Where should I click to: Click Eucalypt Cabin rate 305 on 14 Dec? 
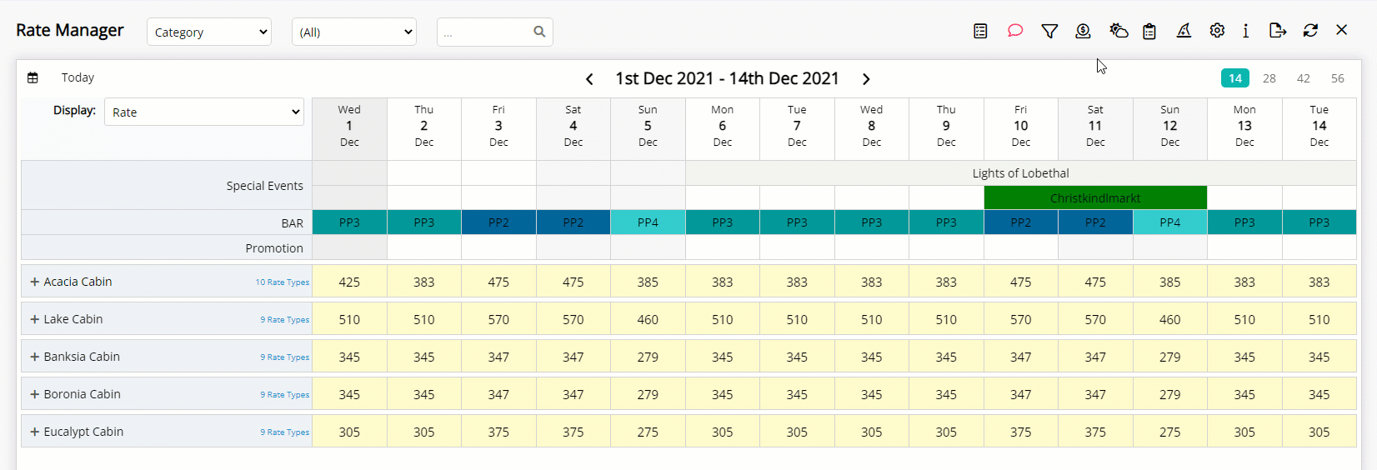(1319, 432)
